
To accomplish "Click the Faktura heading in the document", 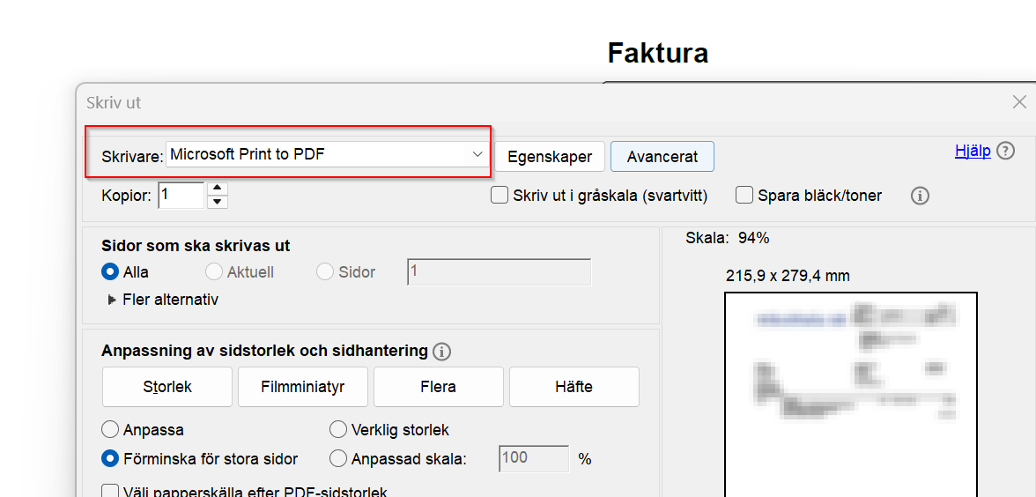I will tap(658, 53).
